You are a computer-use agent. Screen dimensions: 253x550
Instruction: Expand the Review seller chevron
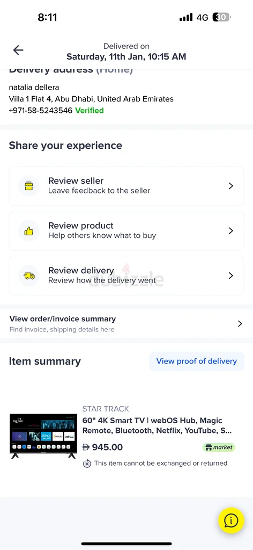[x=230, y=186]
